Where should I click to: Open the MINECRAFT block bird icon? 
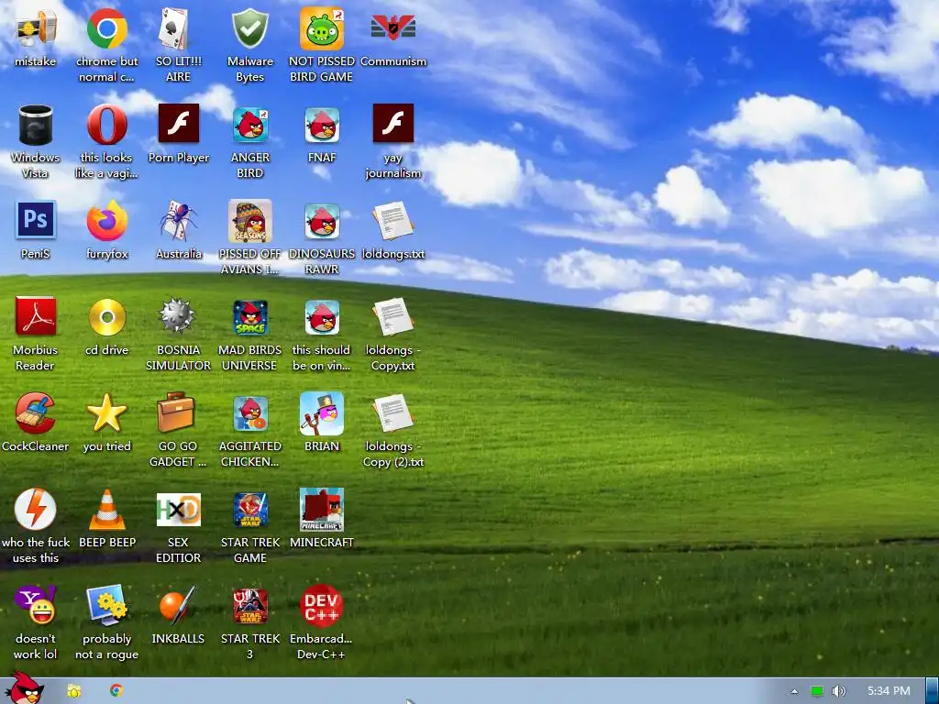[x=322, y=510]
